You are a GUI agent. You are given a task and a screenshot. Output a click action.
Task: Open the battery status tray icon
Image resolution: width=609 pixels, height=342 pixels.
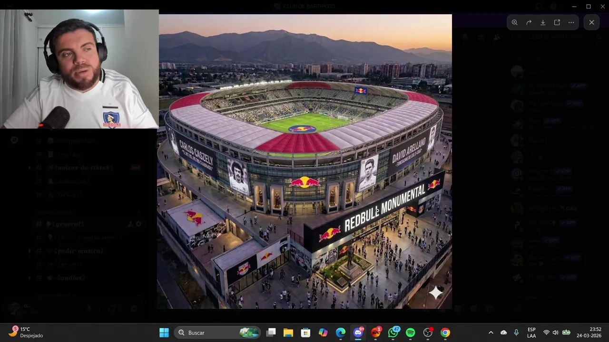tap(566, 332)
